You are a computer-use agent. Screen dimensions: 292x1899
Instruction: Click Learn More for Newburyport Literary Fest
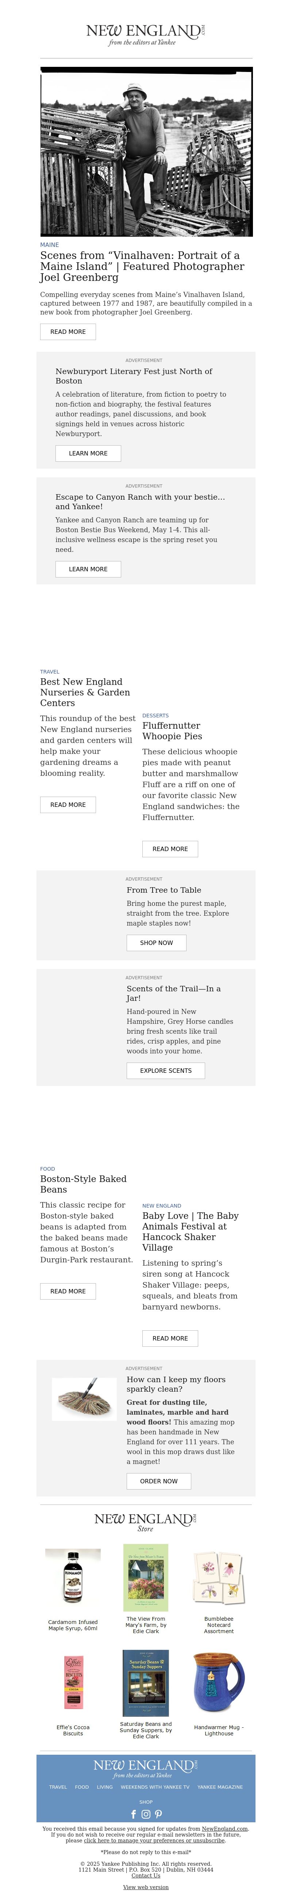point(88,453)
